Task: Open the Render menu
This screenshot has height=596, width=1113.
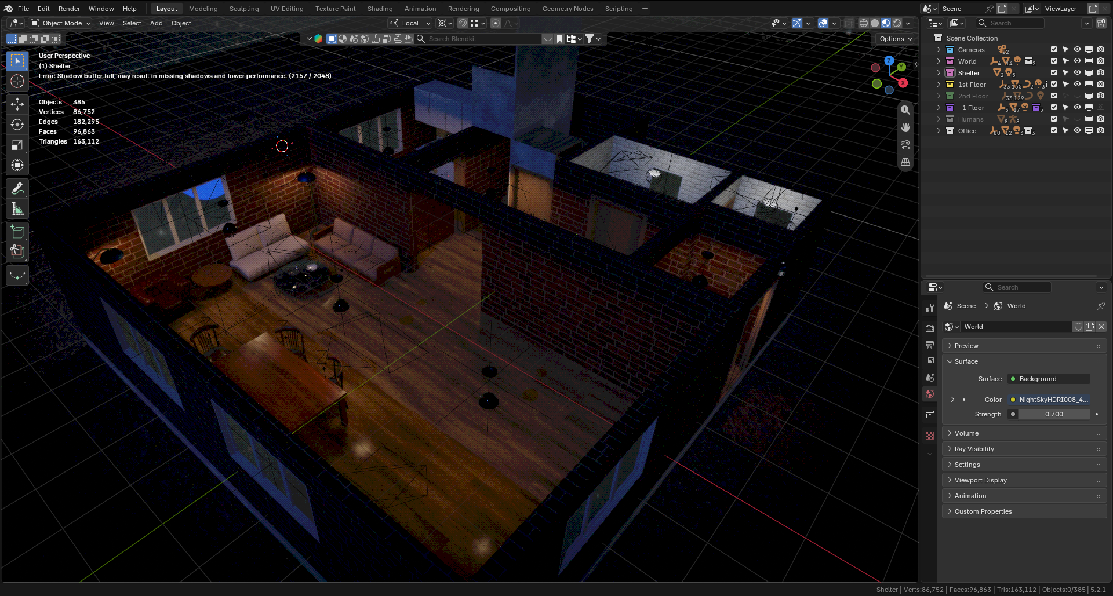Action: coord(69,9)
